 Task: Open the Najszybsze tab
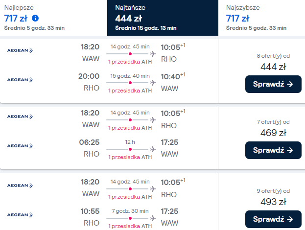[x=265, y=18]
